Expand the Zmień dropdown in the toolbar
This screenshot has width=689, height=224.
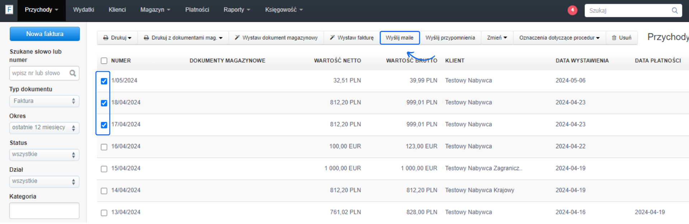[497, 38]
